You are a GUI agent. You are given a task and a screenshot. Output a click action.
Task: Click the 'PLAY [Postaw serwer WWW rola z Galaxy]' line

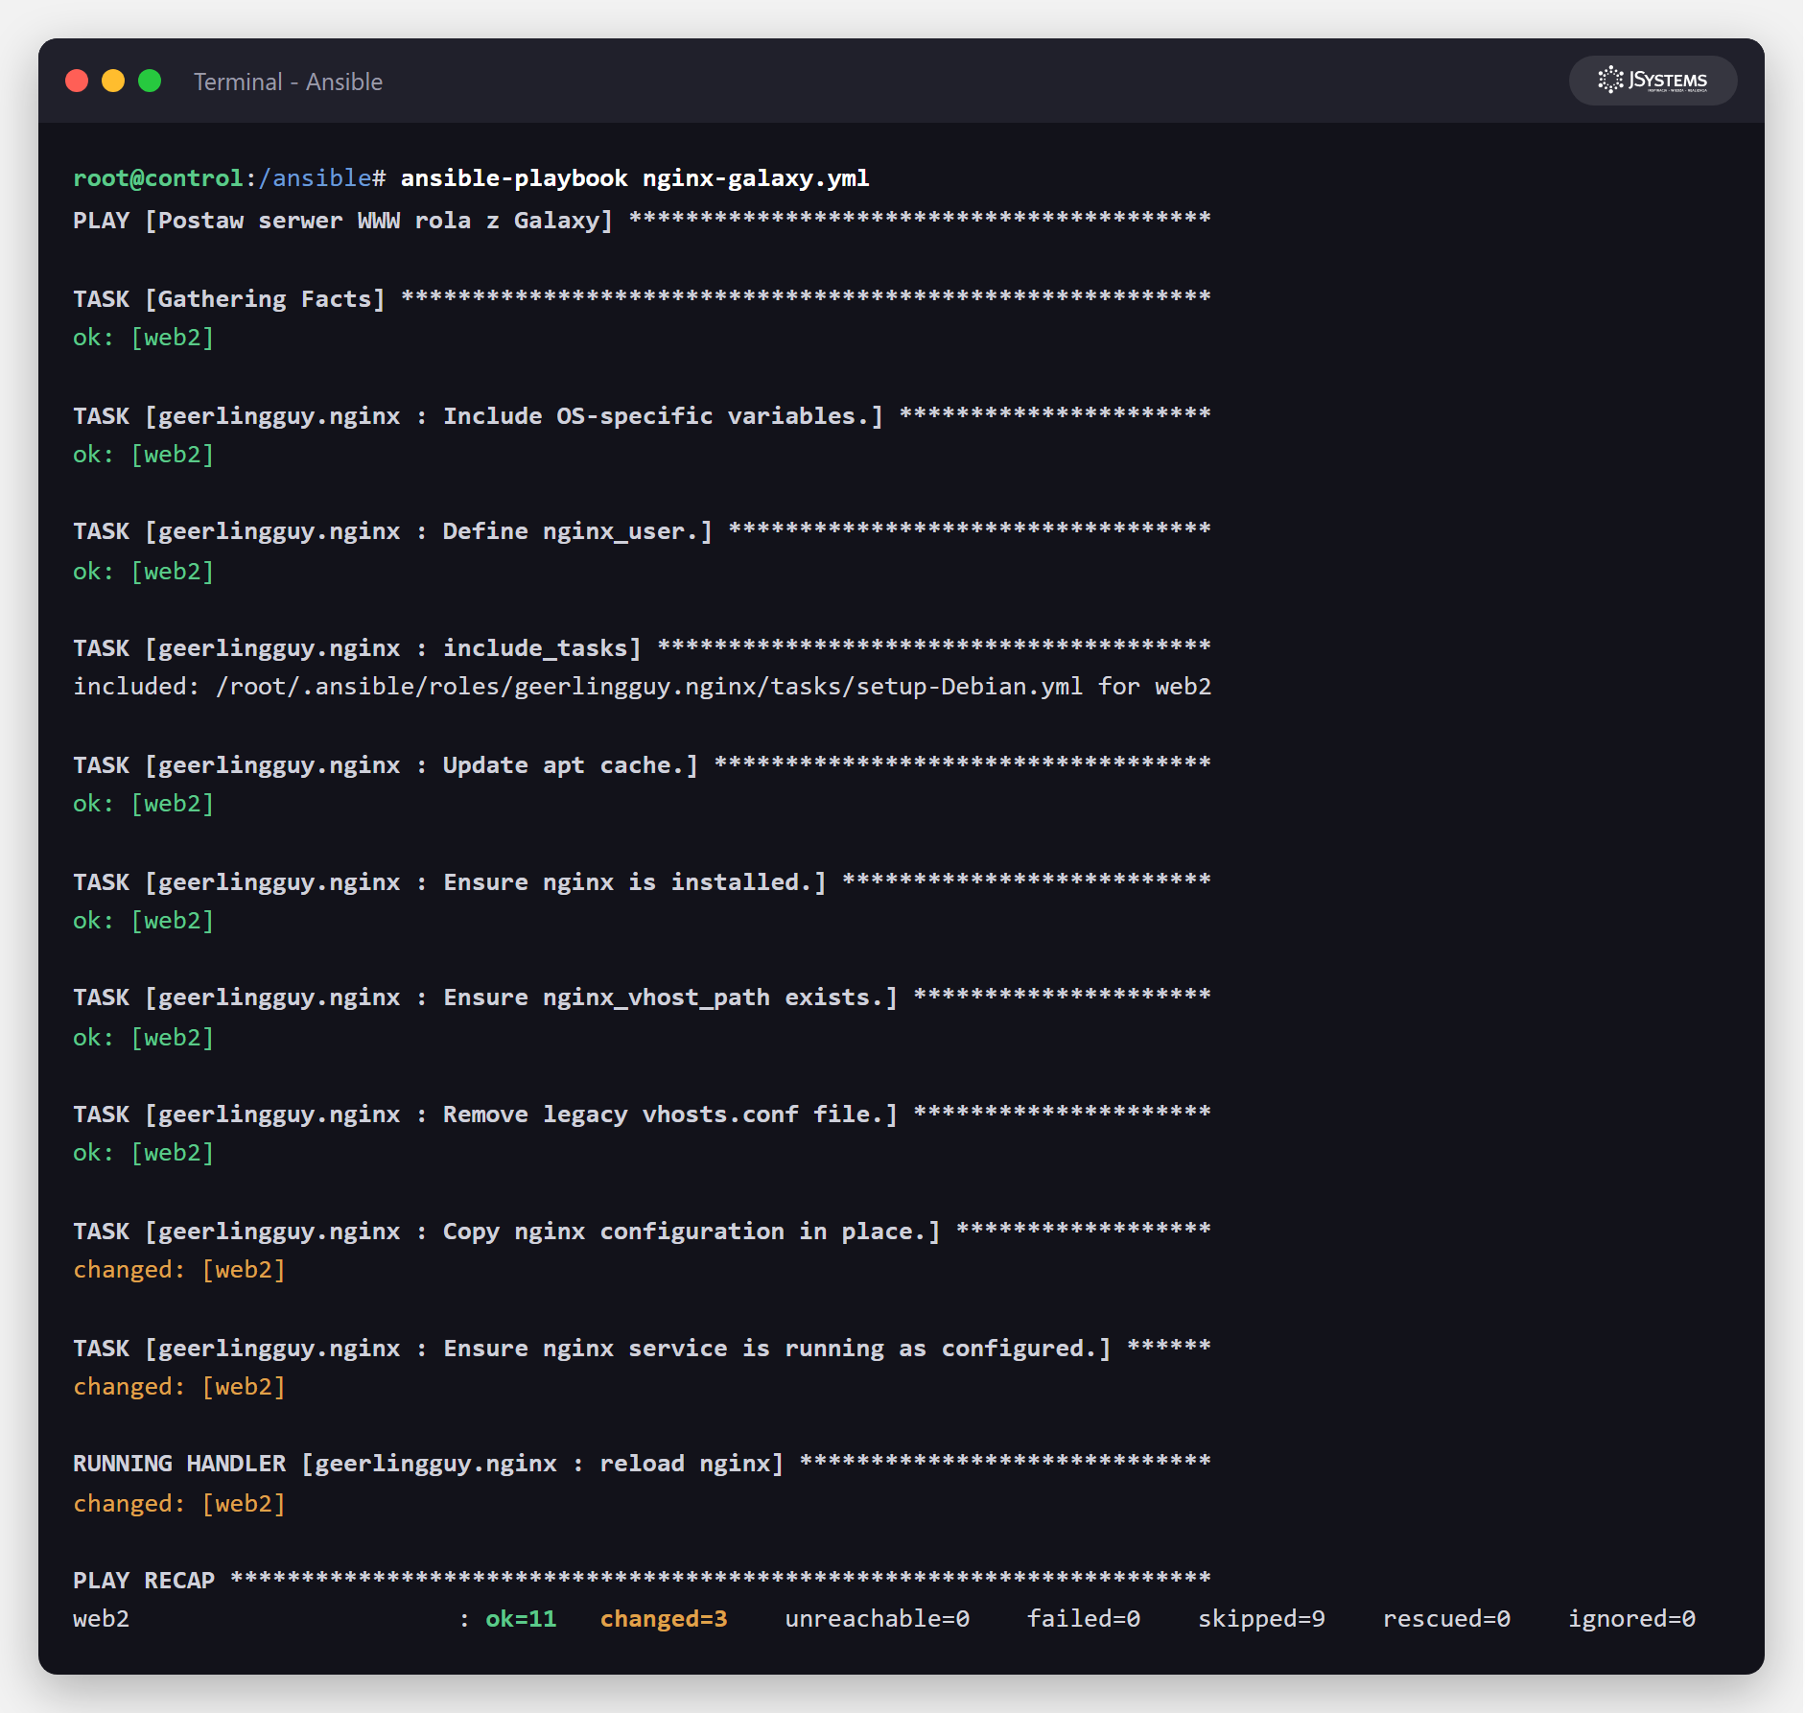[642, 220]
